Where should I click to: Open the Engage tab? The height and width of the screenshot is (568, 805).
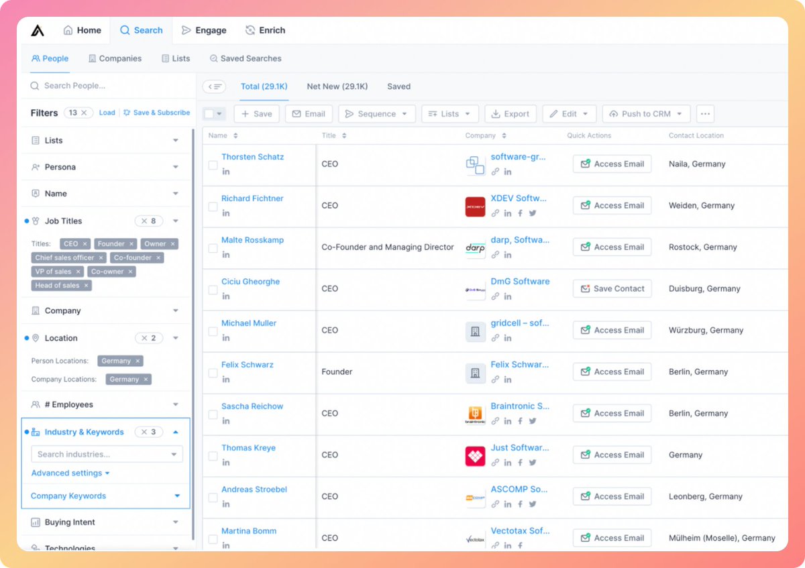tap(204, 30)
